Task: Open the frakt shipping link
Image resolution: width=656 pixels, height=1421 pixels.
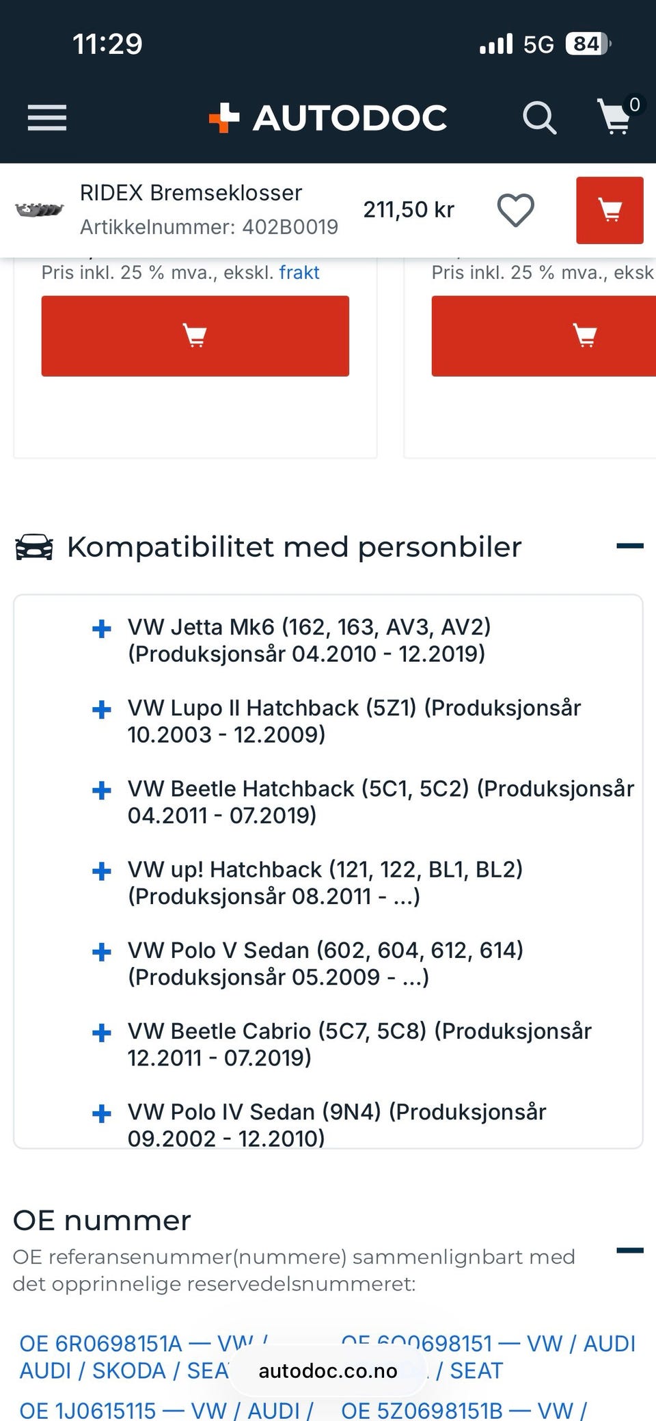Action: 299,272
